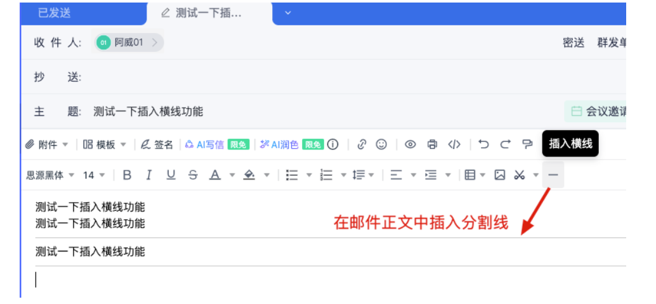Place the cursor in the first body line
The height and width of the screenshot is (304, 656).
click(90, 206)
